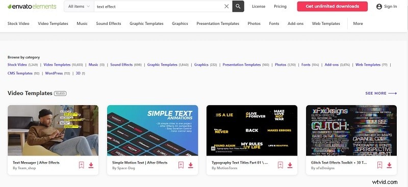The height and width of the screenshot is (187, 408).
Task: Browse the Add-ons category link
Action: coord(332,65)
